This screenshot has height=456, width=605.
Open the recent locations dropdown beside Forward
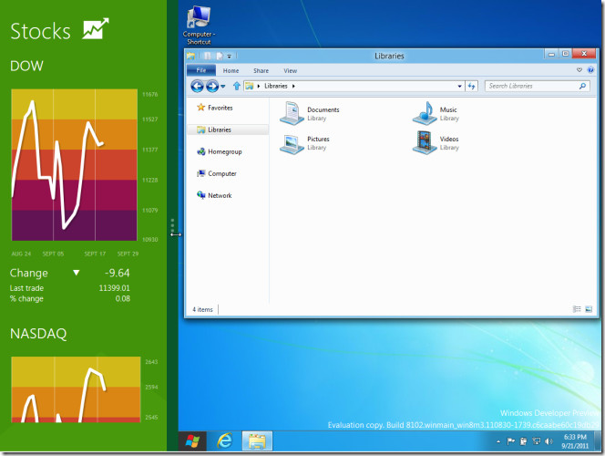223,86
